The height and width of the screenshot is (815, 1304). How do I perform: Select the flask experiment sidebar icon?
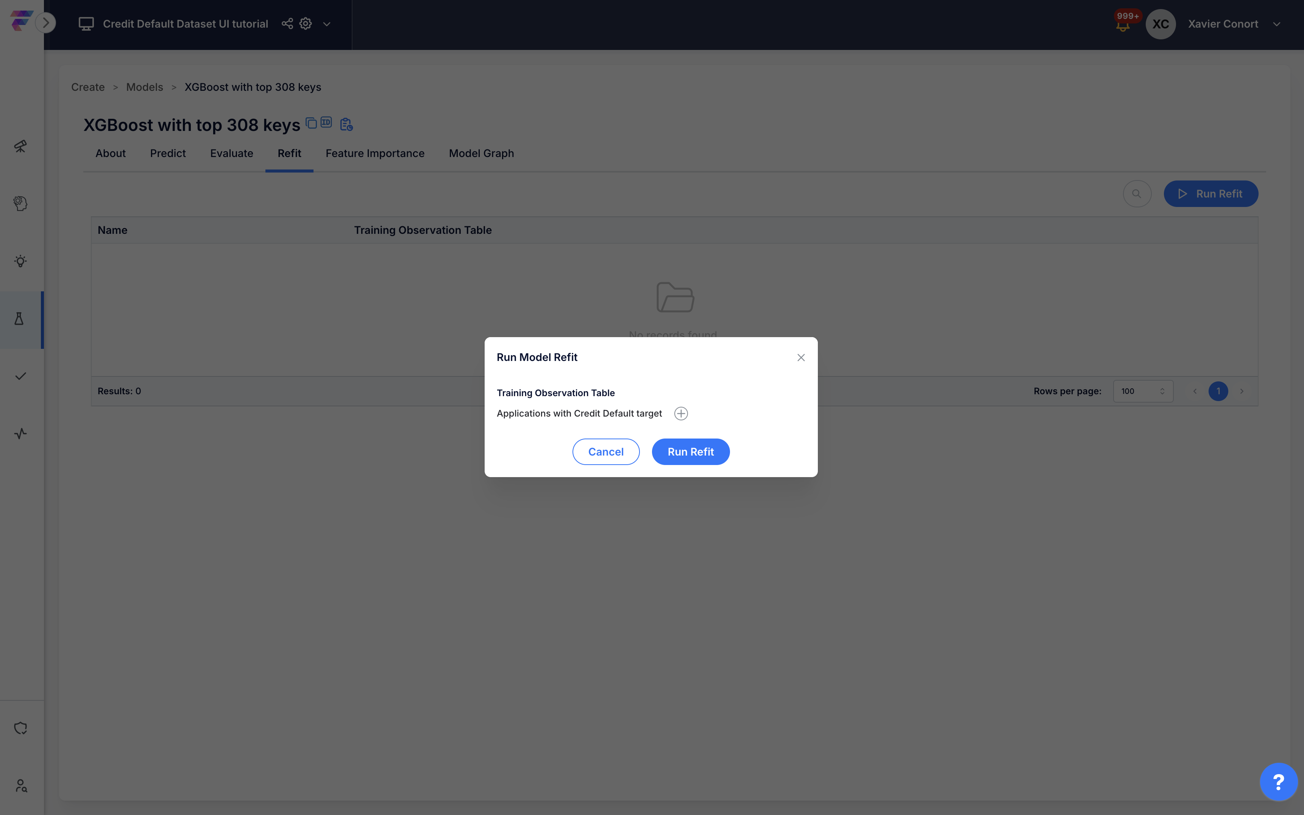pyautogui.click(x=19, y=319)
